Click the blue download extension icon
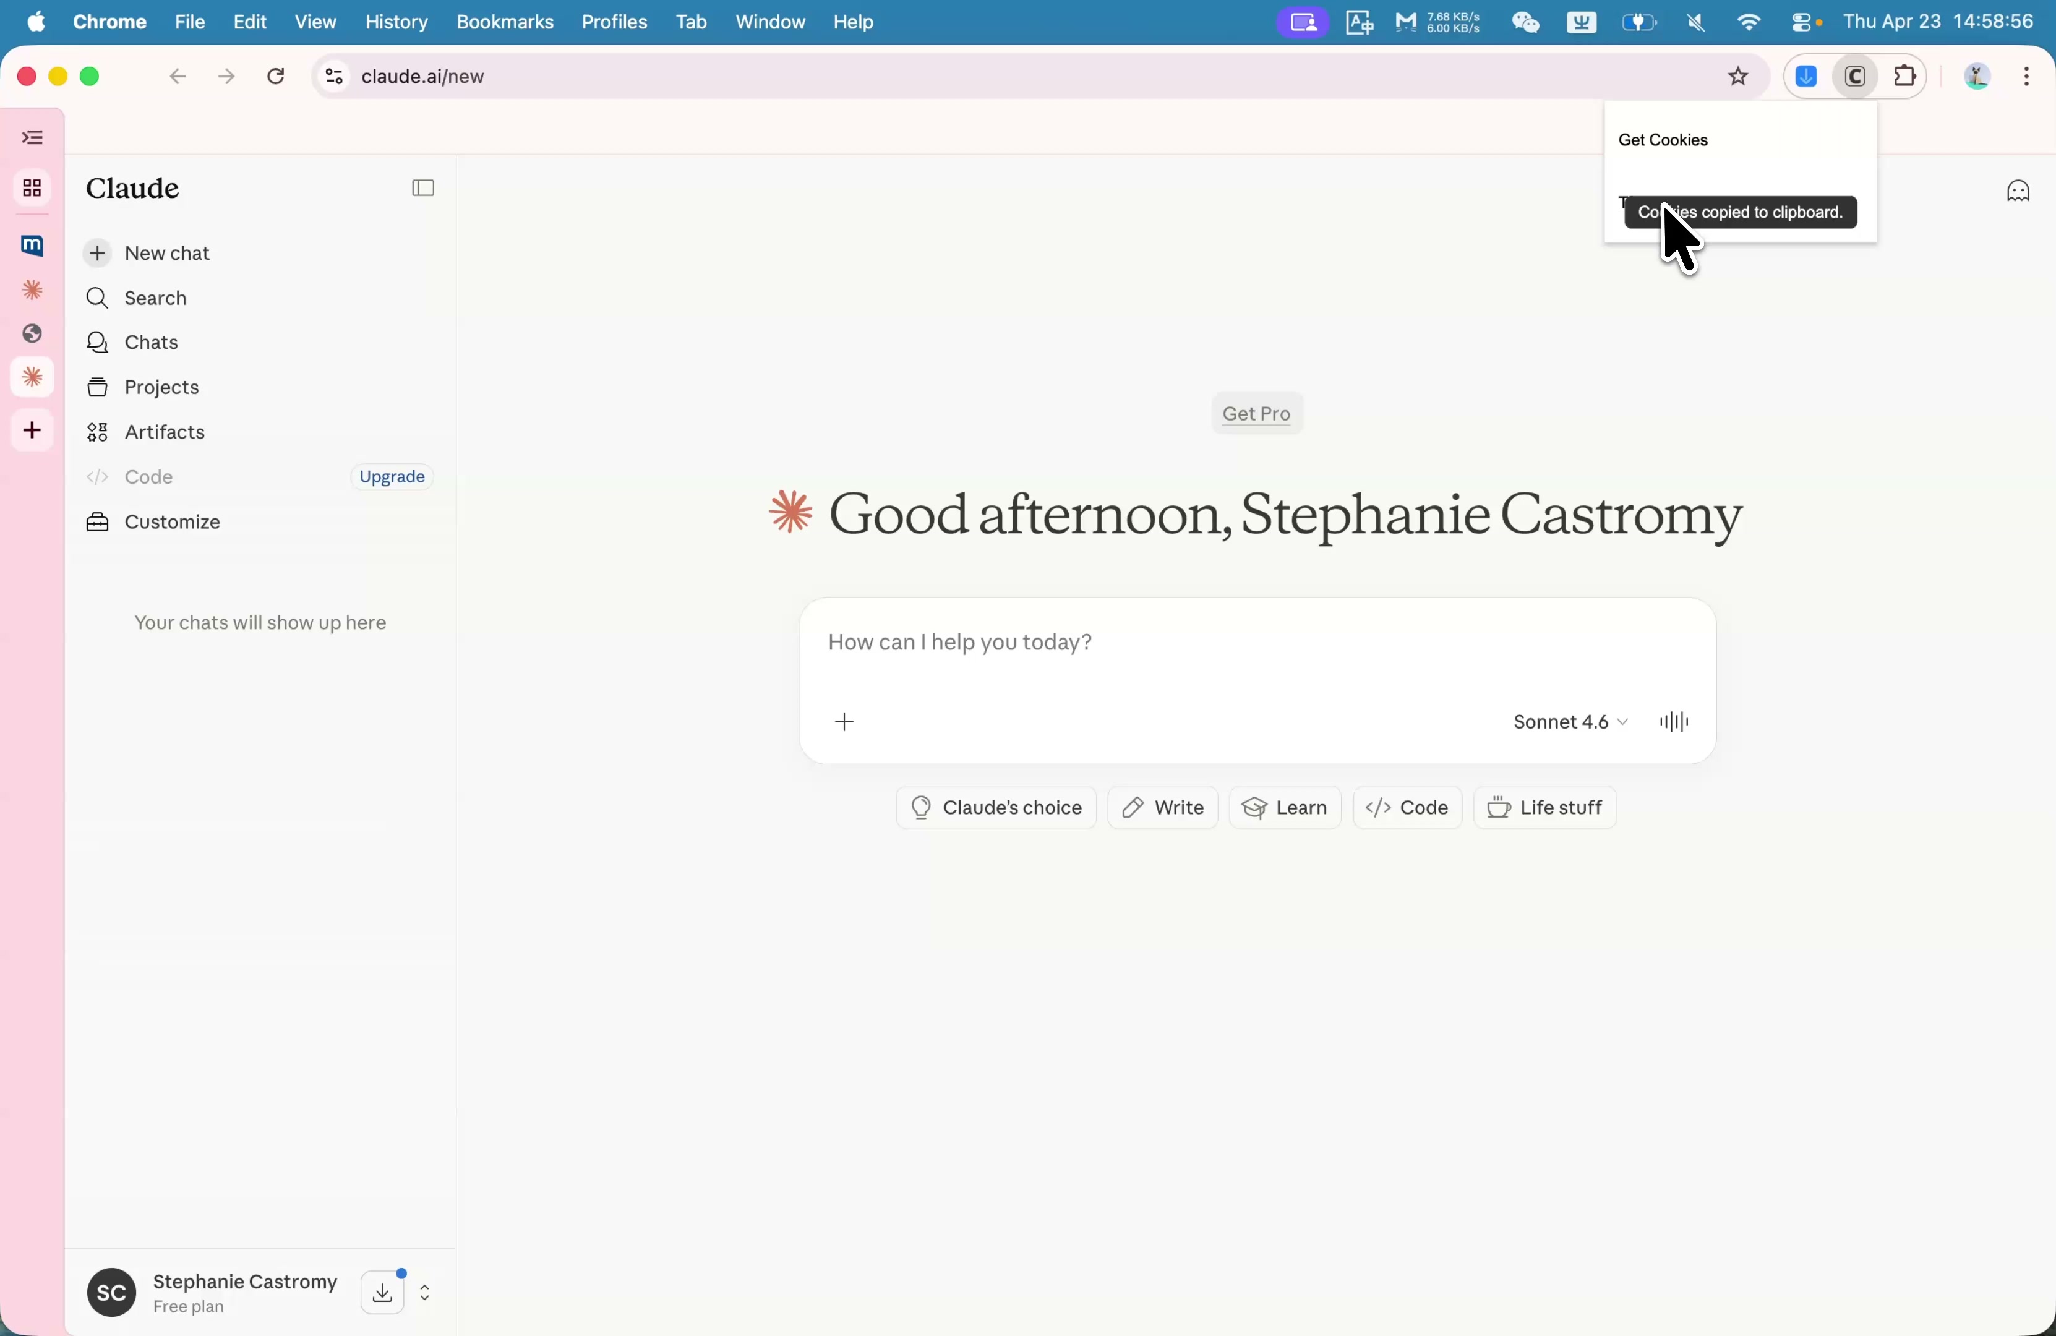Image resolution: width=2056 pixels, height=1336 pixels. click(x=1806, y=77)
